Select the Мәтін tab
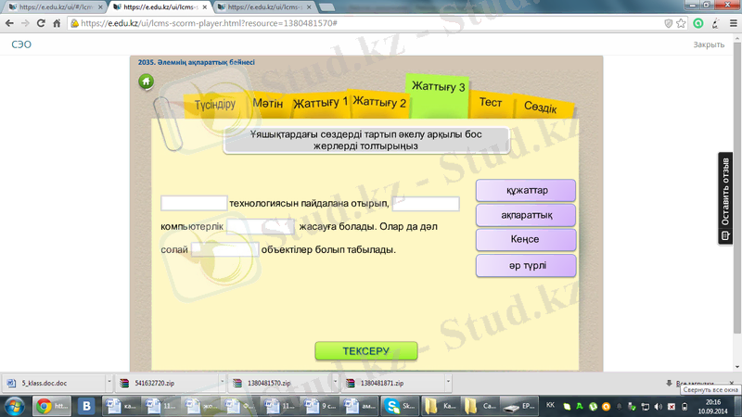This screenshot has width=742, height=417. click(268, 104)
